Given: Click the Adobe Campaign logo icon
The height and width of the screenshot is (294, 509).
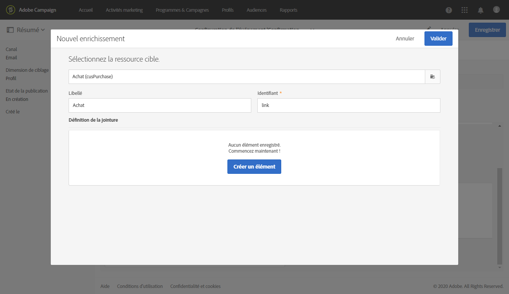Looking at the screenshot, I should (x=11, y=10).
